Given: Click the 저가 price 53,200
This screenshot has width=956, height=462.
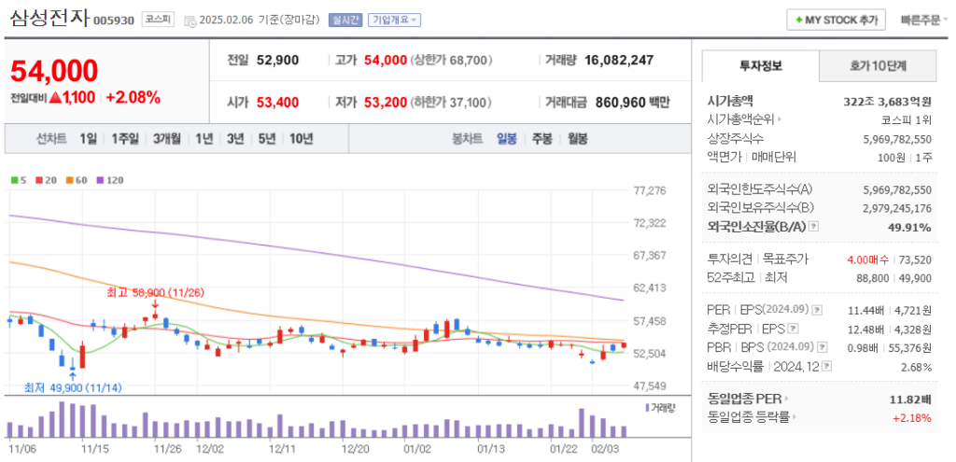Looking at the screenshot, I should point(386,102).
